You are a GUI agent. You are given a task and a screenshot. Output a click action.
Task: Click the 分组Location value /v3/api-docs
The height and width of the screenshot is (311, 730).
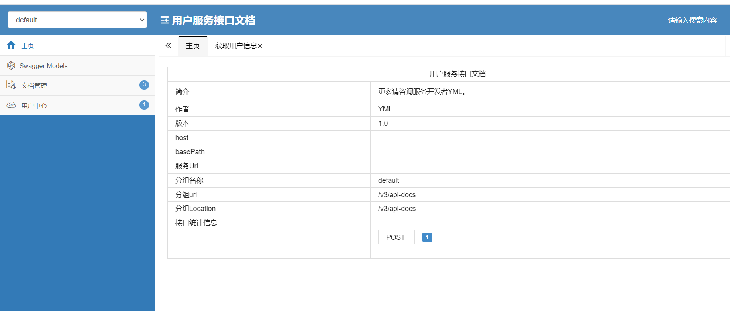(x=397, y=209)
